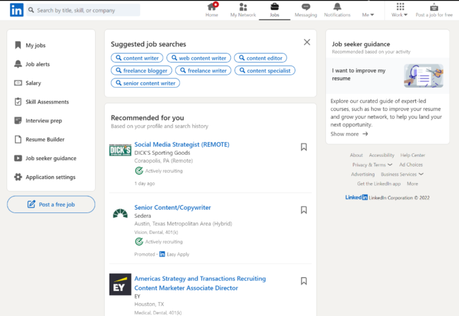Search for content writer jobs

(137, 58)
